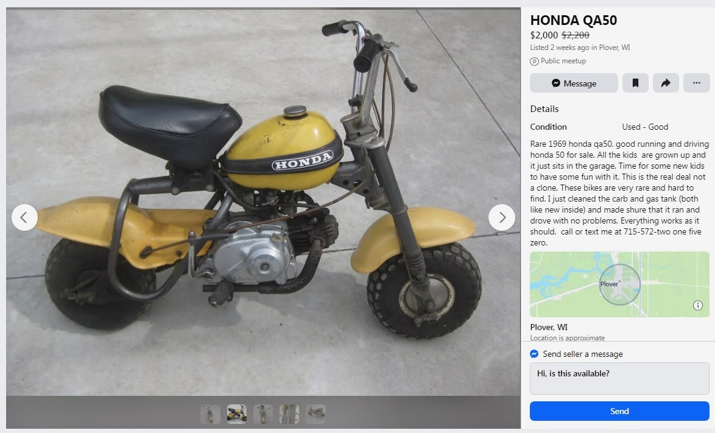Focus the 'Hi, is this available?' message field
Screen dimensions: 715x433
(619, 378)
